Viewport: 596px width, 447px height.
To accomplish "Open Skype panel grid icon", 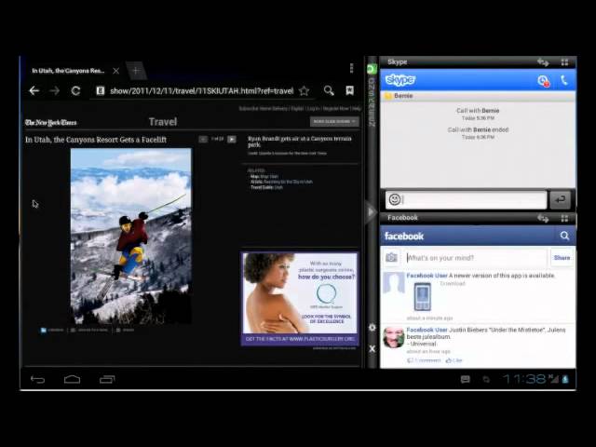I will click(564, 62).
